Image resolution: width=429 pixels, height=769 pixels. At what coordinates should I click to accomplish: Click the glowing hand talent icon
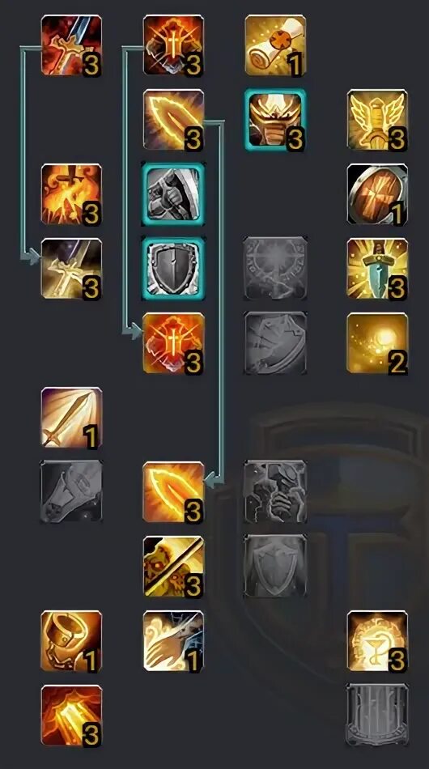click(173, 641)
